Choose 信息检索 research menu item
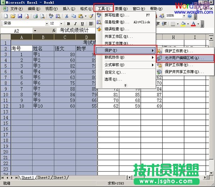 click(126, 22)
